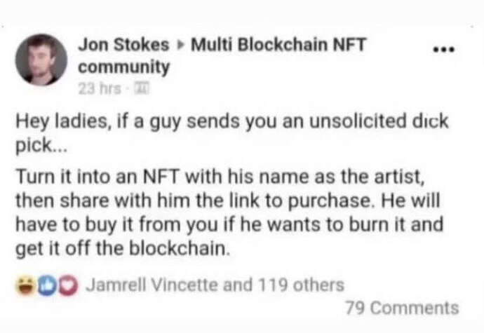Click the laughing Haha reaction icon

pos(26,286)
